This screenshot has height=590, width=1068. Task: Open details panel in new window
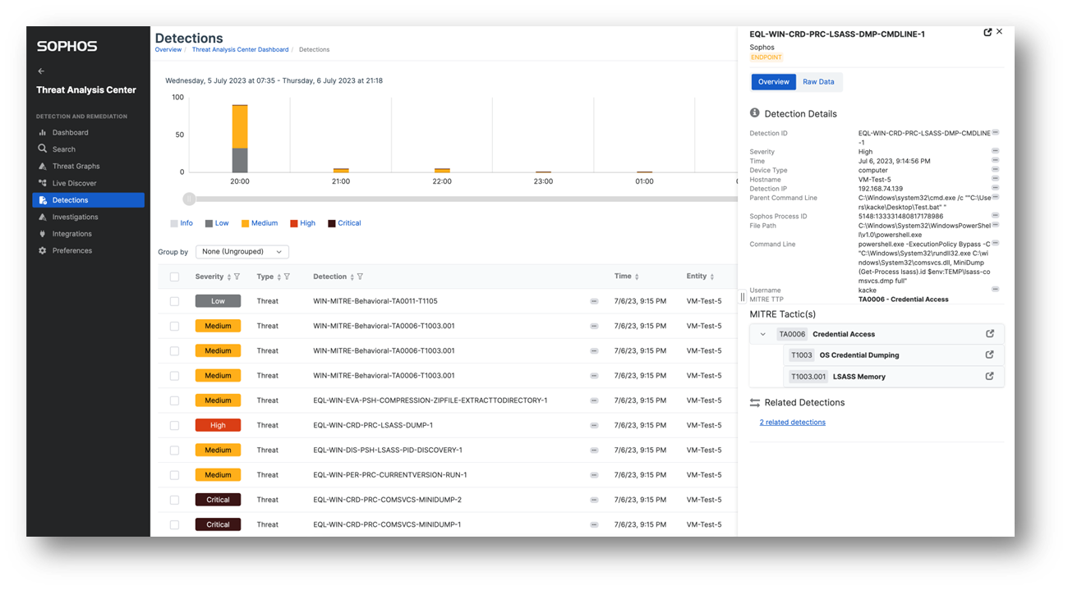pyautogui.click(x=987, y=32)
